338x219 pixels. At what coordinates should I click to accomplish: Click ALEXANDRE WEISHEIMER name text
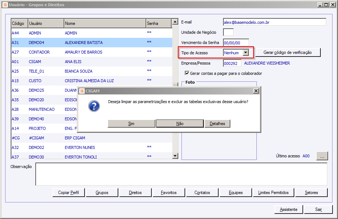pyautogui.click(x=267, y=63)
